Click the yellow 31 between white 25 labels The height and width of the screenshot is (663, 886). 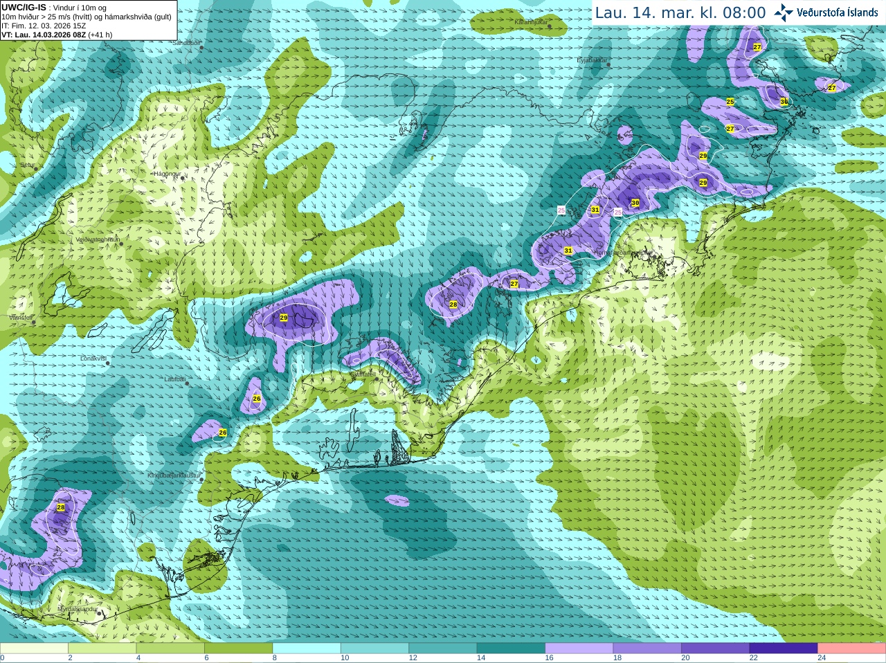click(x=595, y=210)
